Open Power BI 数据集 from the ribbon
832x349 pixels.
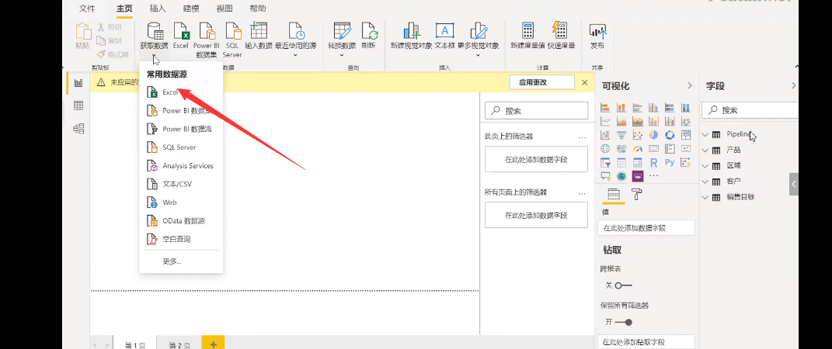(x=207, y=31)
